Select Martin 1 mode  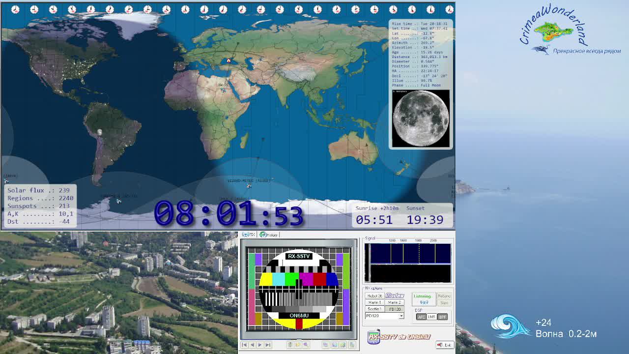[x=375, y=302]
